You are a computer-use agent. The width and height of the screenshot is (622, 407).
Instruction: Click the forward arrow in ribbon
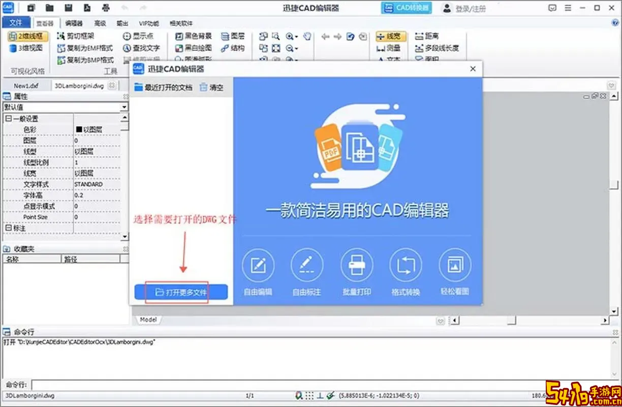338,36
